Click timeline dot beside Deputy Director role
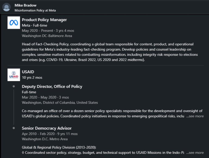The height and width of the screenshot is (158, 209). (14, 87)
